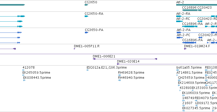Image resolution: width=217 pixels, height=112 pixels.
Task: Click the RH46940.5prime EST glyph
Action: tap(119, 80)
